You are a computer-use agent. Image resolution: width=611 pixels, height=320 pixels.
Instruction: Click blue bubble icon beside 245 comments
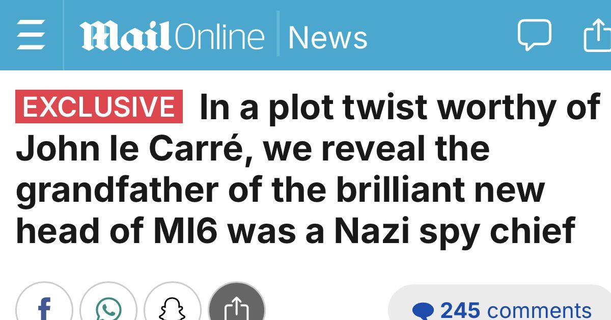coord(423,311)
